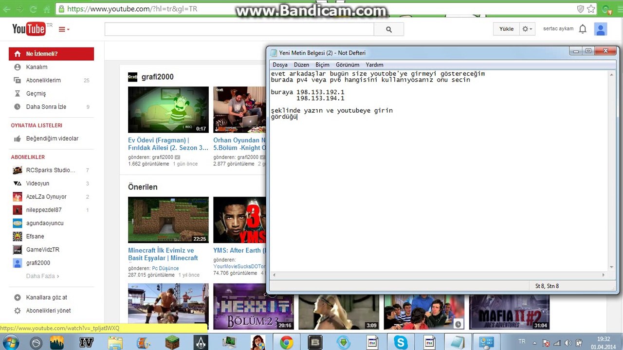The image size is (623, 350).
Task: Click the GameVidzTR channel icon
Action: coord(18,249)
